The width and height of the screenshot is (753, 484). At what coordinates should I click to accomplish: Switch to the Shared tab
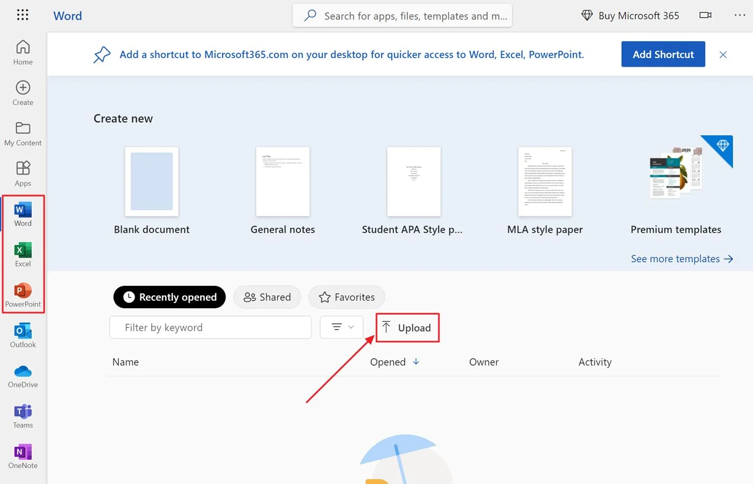267,297
